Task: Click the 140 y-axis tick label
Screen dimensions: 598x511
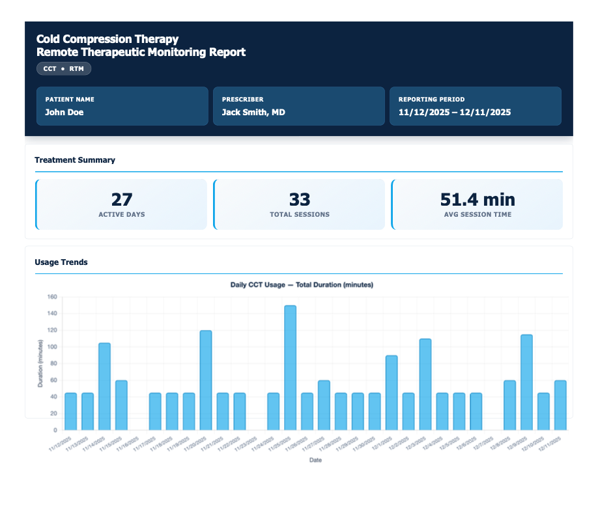Action: click(52, 313)
